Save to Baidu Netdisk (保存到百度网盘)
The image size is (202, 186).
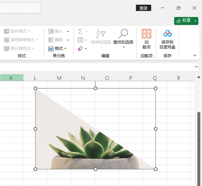(x=167, y=39)
